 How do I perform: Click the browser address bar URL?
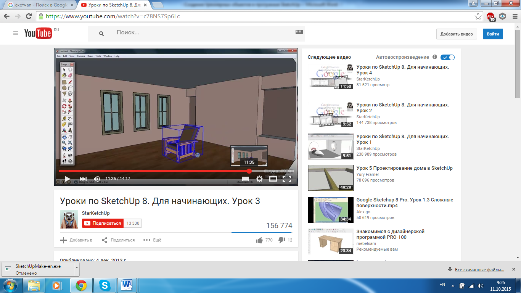113,16
